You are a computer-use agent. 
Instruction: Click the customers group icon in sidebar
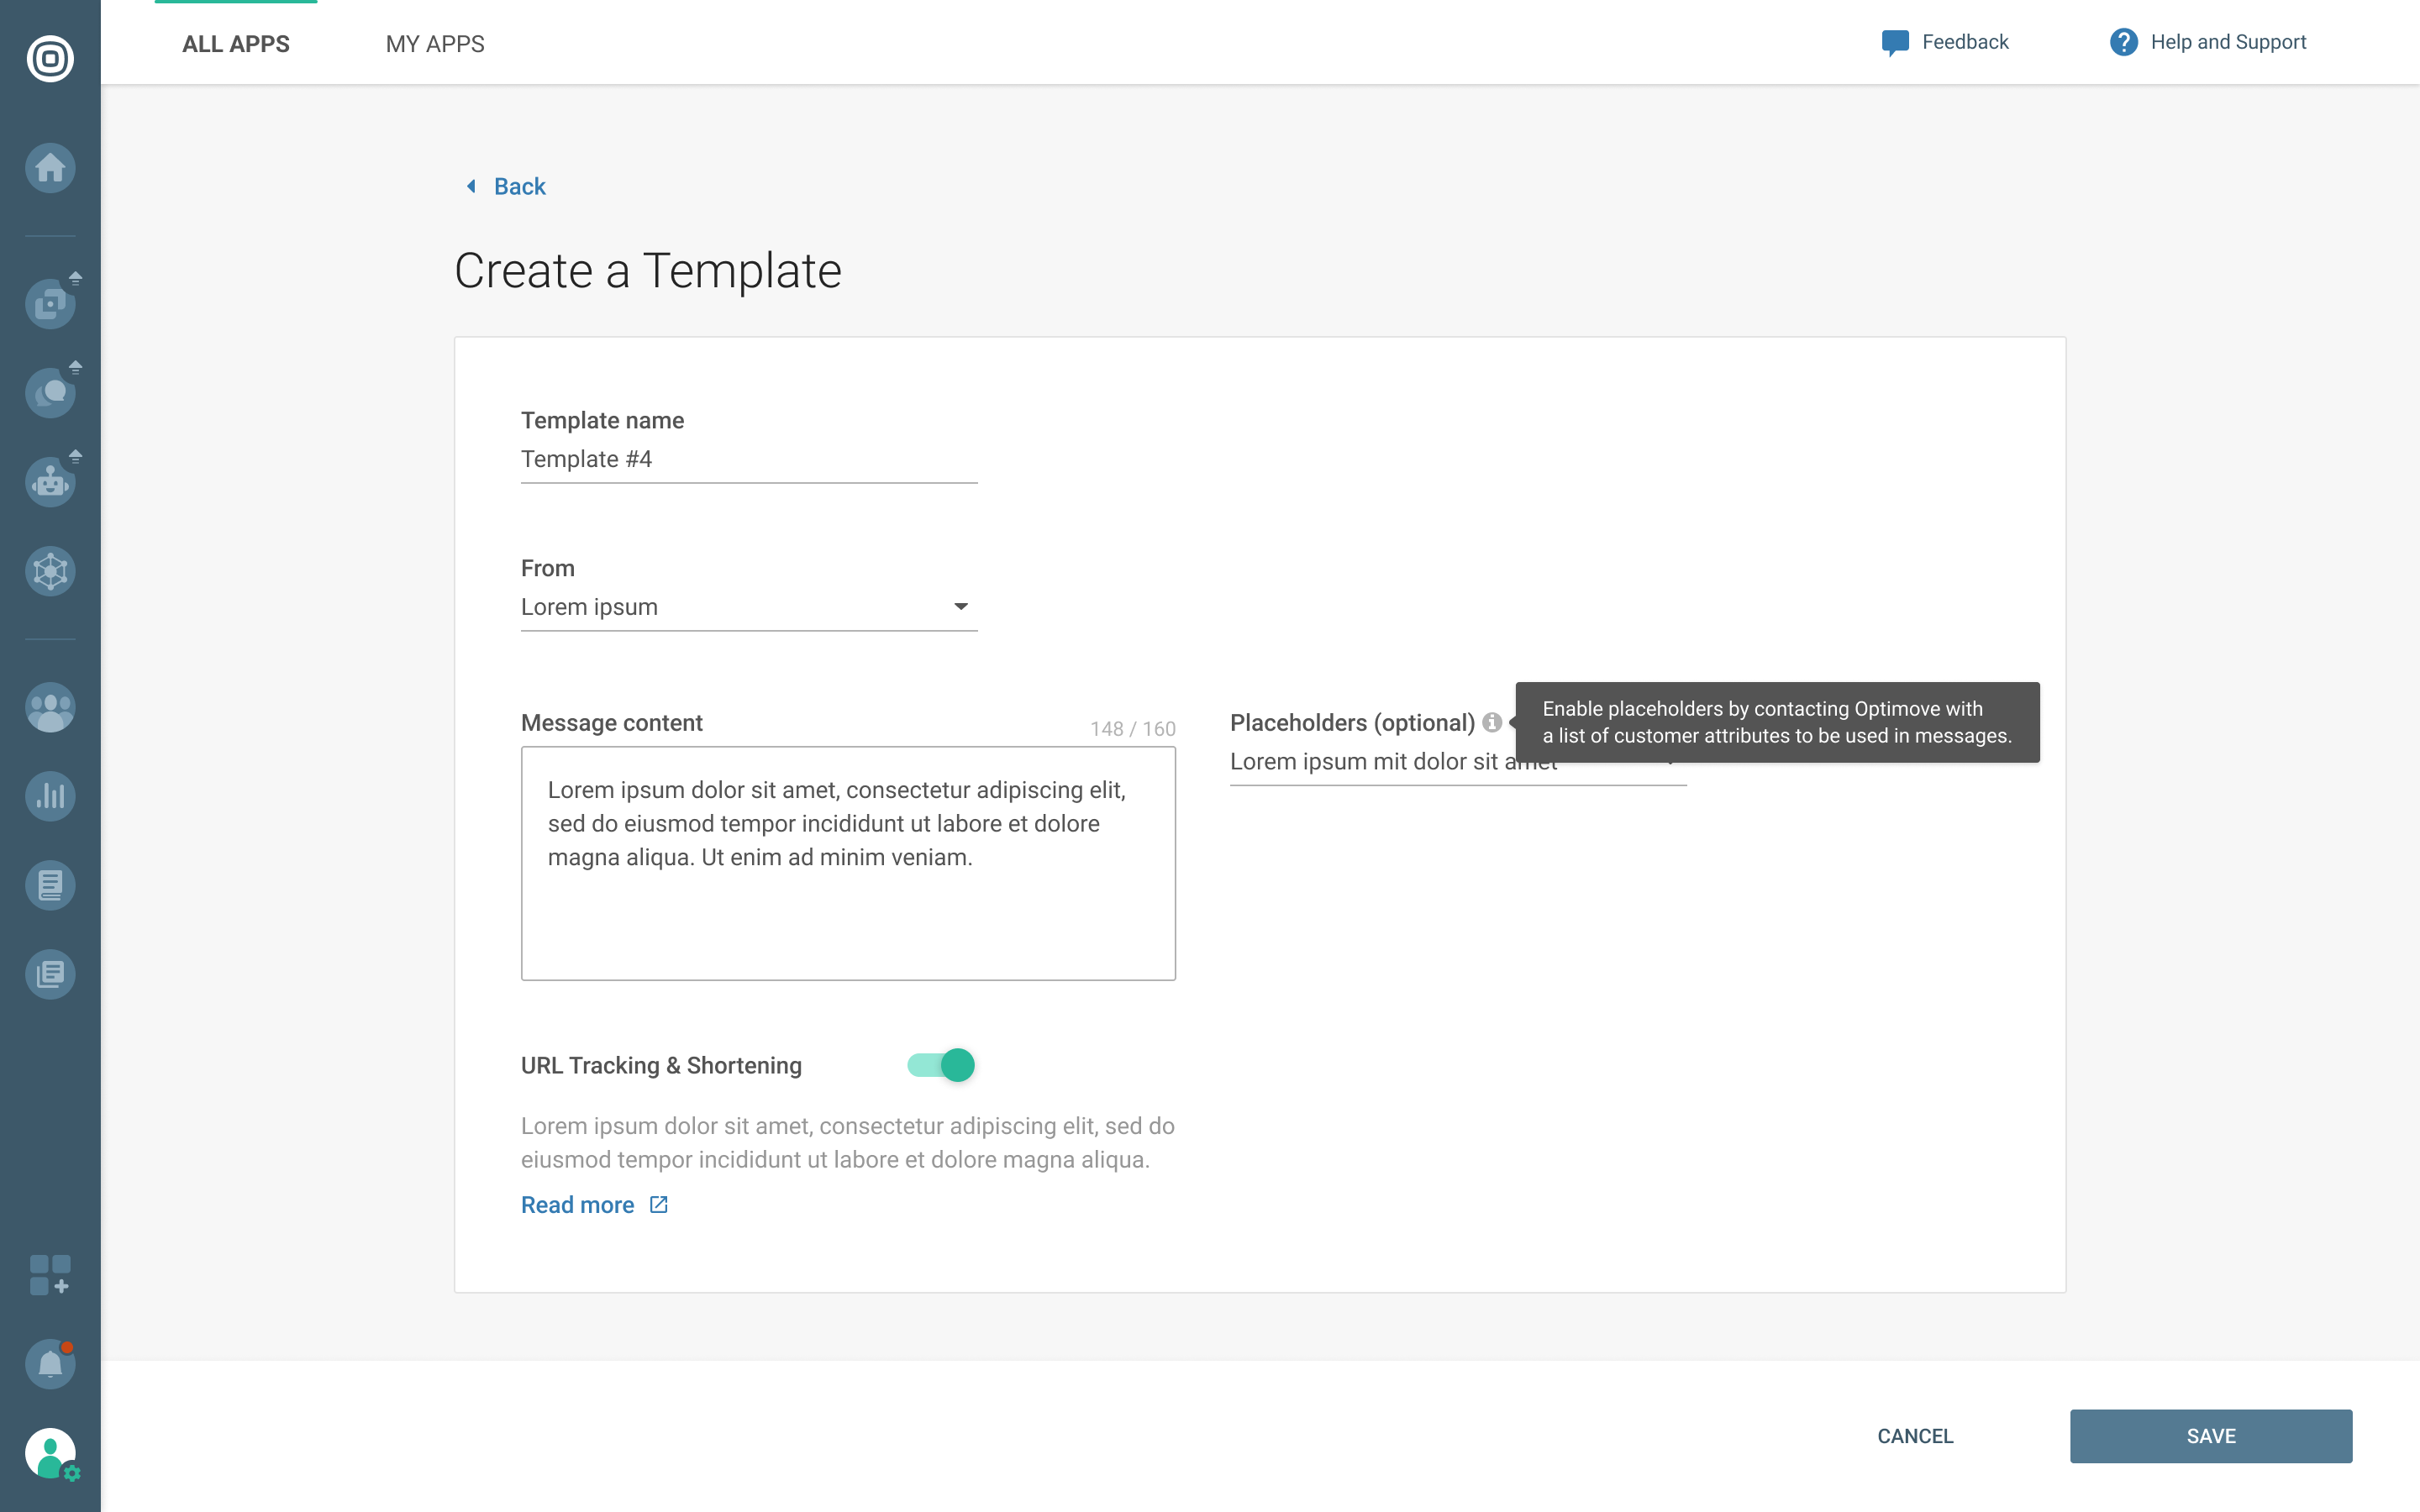point(50,708)
